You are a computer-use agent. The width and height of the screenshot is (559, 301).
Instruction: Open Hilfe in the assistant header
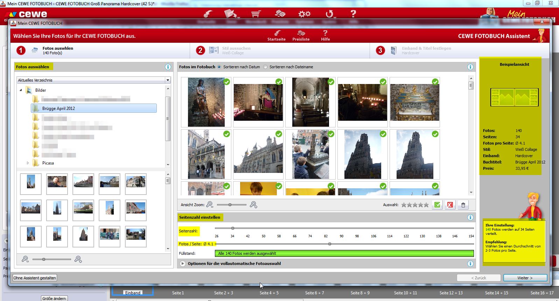coord(326,35)
